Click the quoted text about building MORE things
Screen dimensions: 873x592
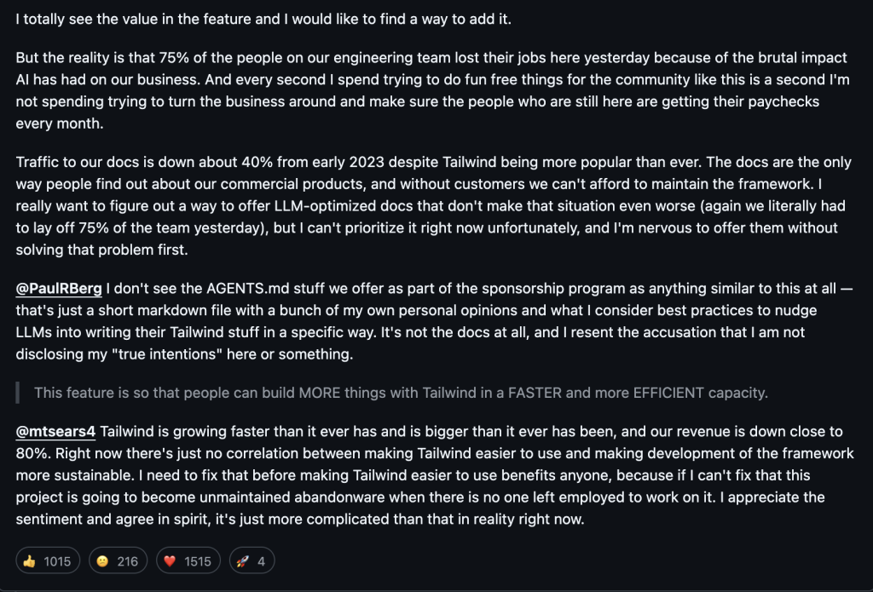pyautogui.click(x=401, y=393)
